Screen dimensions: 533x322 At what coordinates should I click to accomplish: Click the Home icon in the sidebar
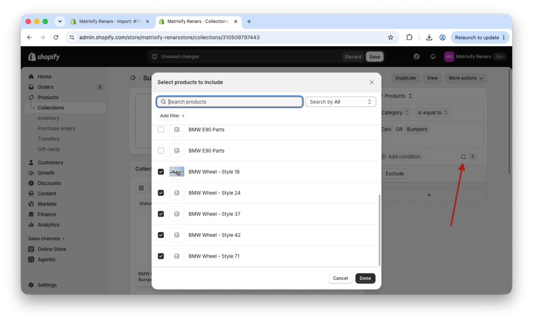point(31,77)
